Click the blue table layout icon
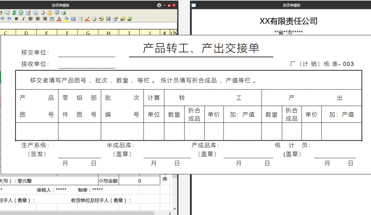371x215 pixels. (73, 19)
